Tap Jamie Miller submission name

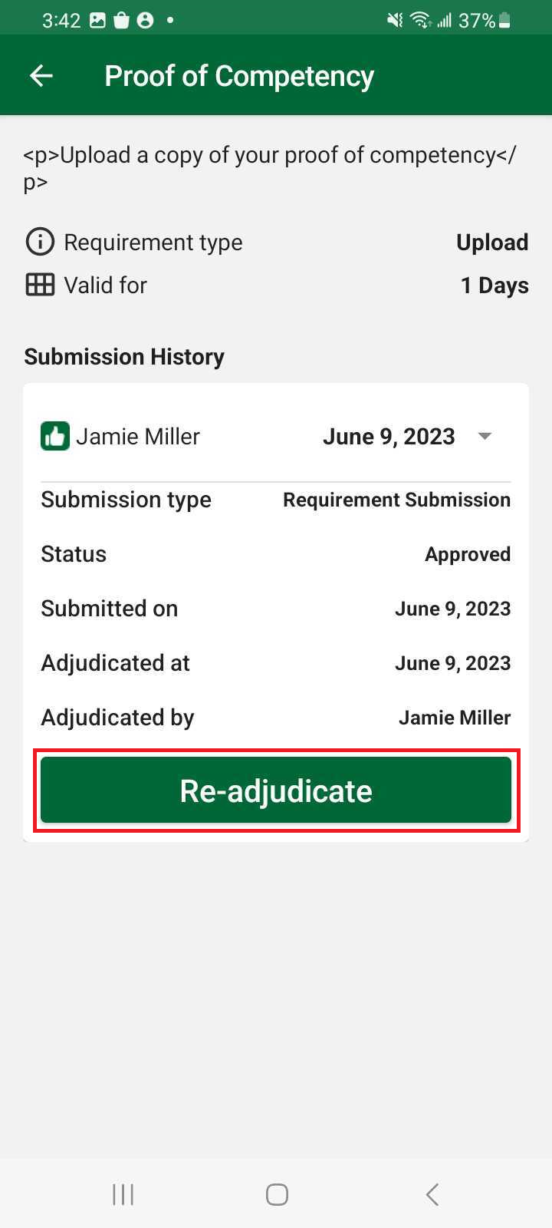138,436
